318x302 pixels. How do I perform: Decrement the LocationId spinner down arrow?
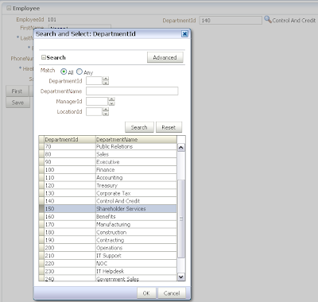click(106, 114)
